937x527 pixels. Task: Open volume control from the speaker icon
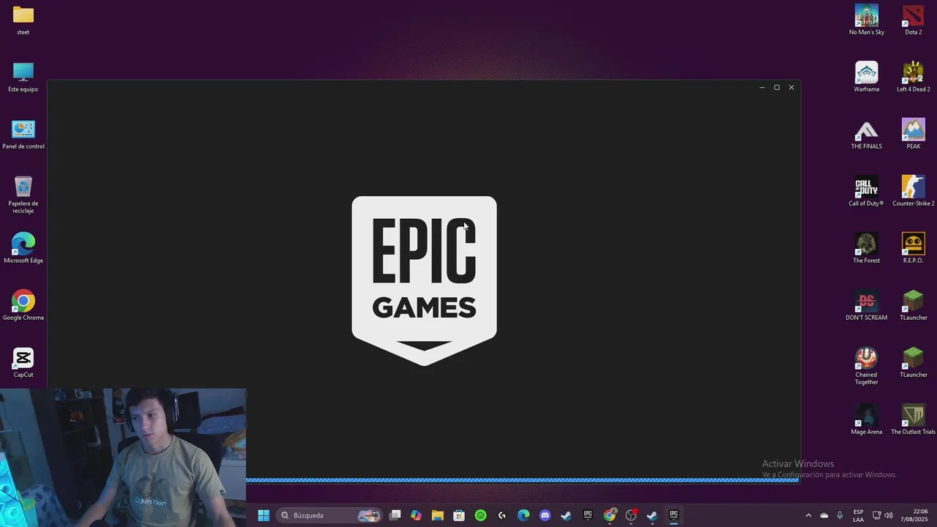coord(889,515)
